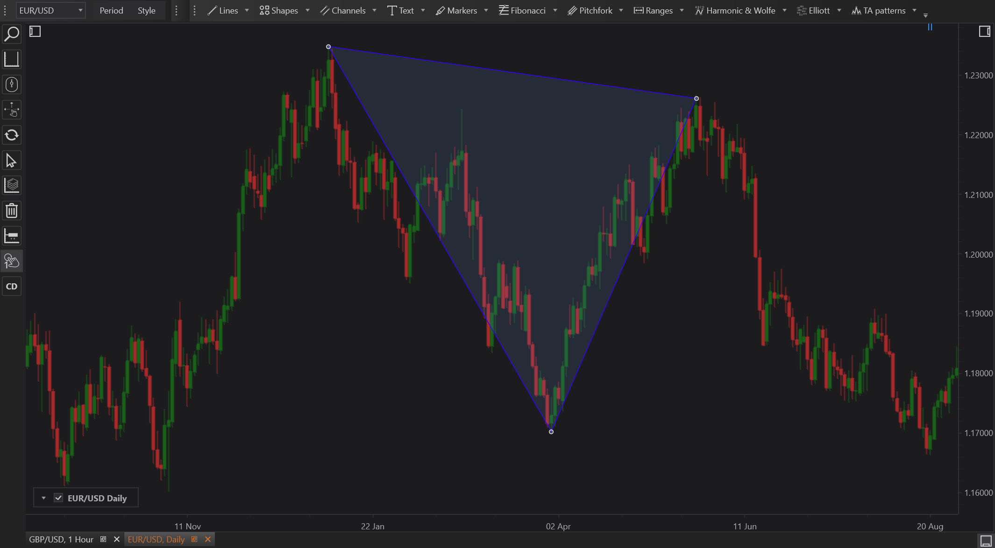Image resolution: width=995 pixels, height=548 pixels.
Task: Toggle the right panel icon
Action: pyautogui.click(x=984, y=31)
